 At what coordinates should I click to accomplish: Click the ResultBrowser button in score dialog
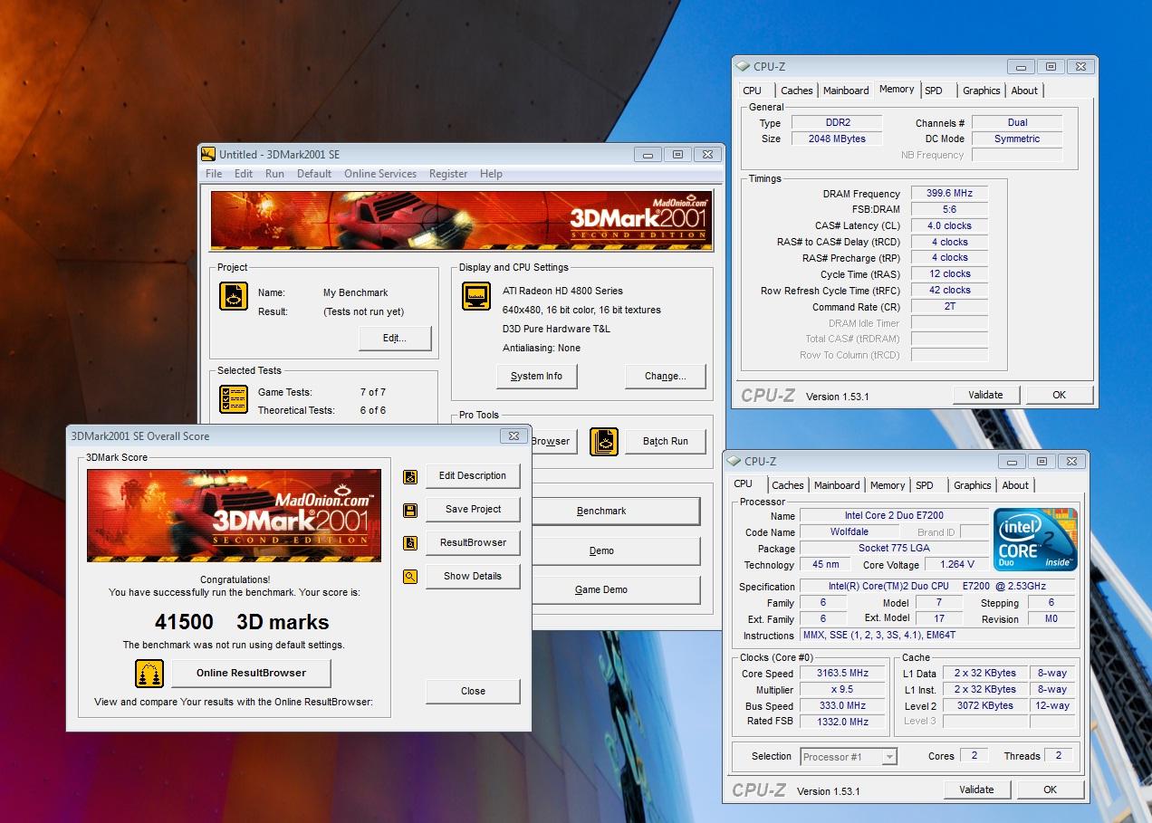tap(473, 543)
